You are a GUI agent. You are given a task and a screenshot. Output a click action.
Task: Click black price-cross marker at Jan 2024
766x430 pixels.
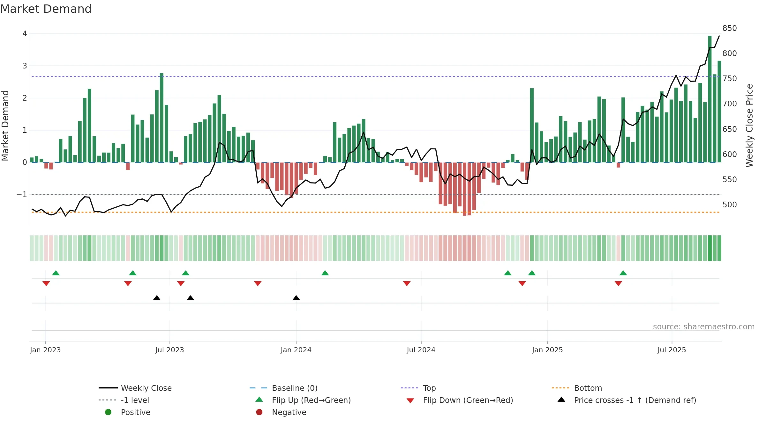click(x=296, y=298)
